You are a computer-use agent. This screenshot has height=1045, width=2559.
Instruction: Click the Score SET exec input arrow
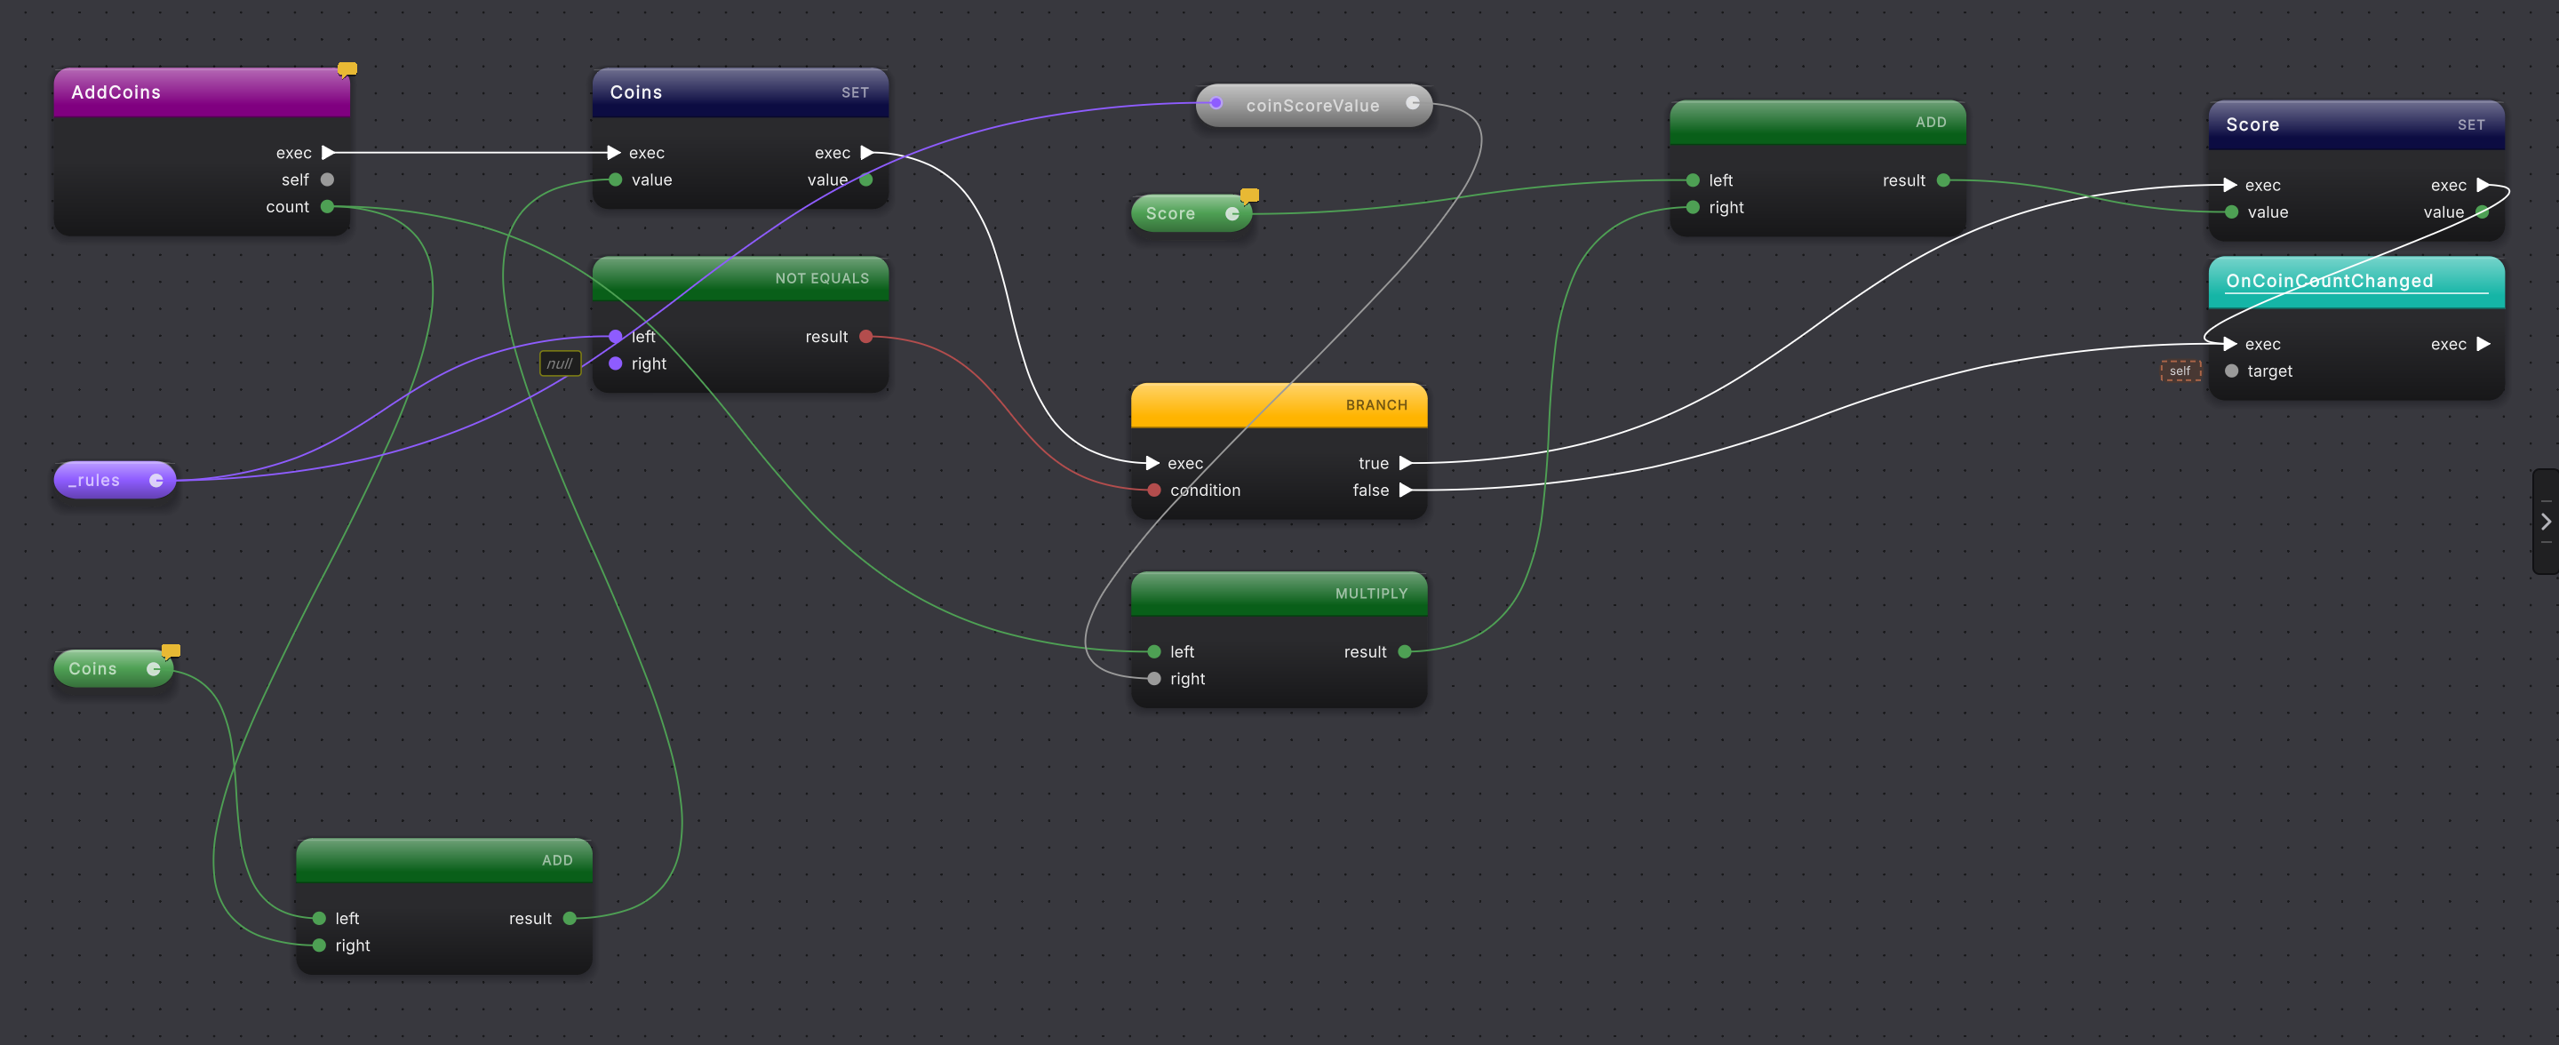pos(2230,185)
